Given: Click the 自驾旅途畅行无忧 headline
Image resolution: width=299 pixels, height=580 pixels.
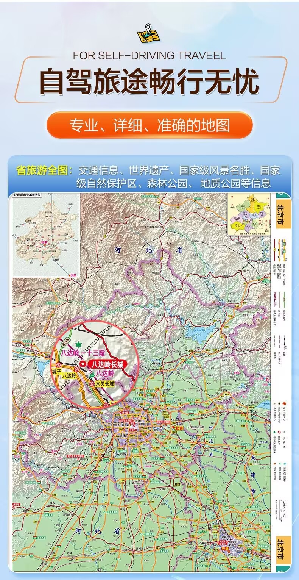Looking at the screenshot, I should pyautogui.click(x=149, y=81).
